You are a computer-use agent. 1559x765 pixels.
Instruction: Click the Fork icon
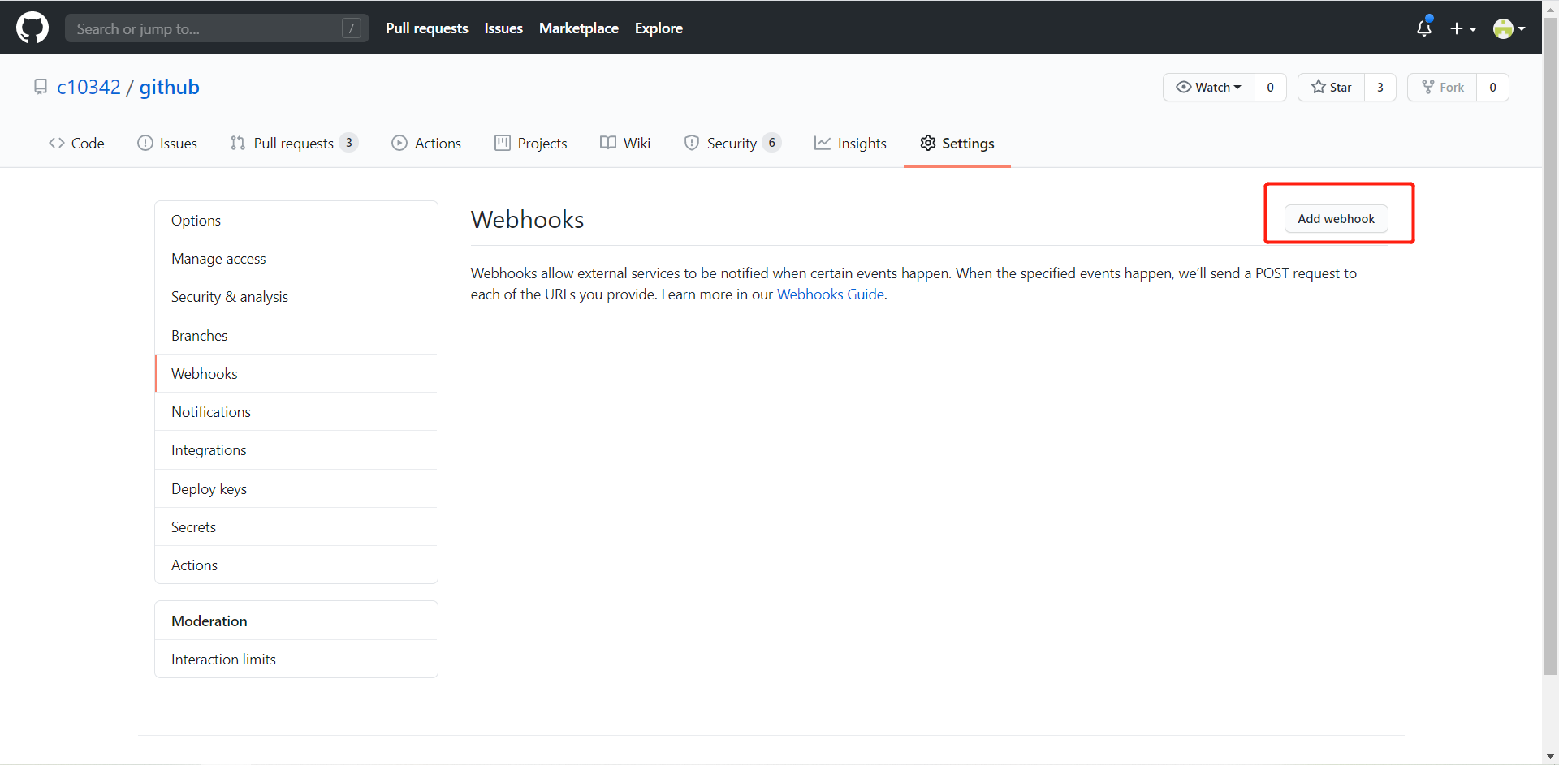click(x=1428, y=86)
